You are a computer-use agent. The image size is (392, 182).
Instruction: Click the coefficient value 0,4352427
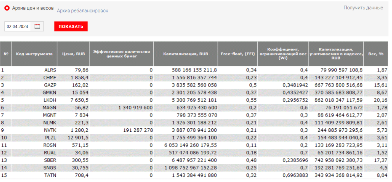295,92
